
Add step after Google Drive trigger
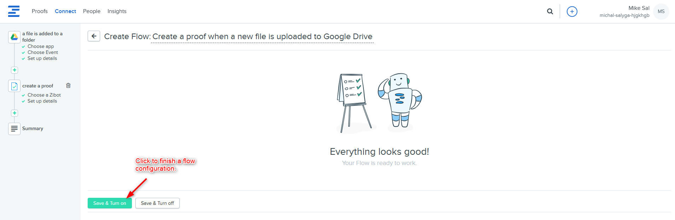[x=14, y=70]
